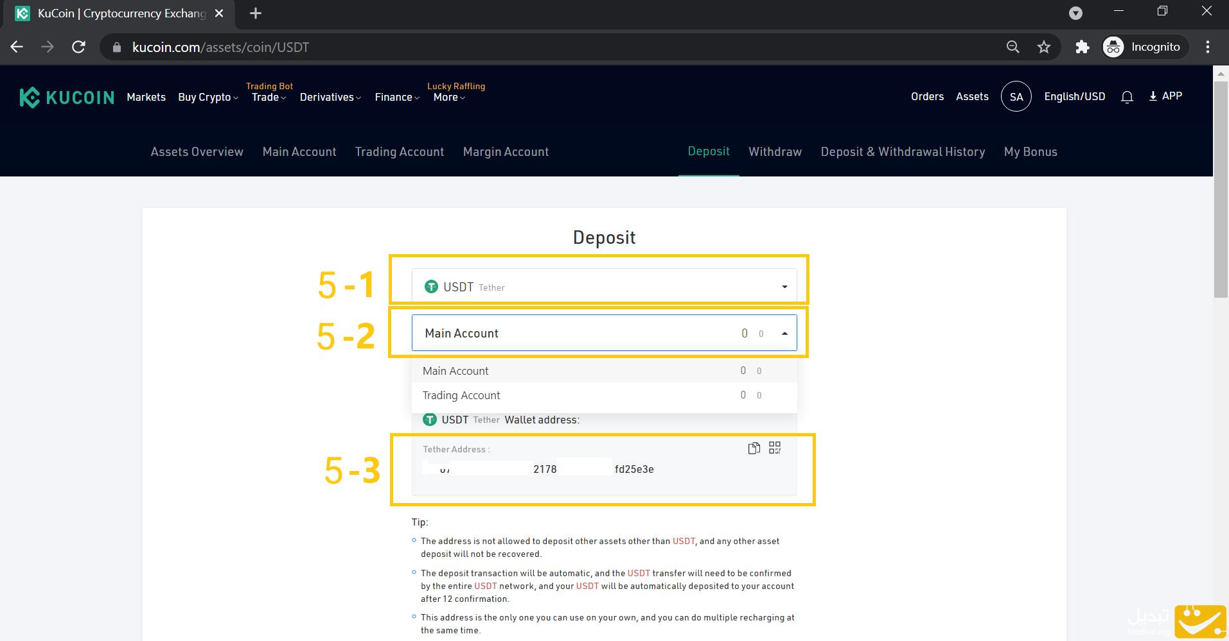The image size is (1229, 641).
Task: Choose Trading Account from the dropdown list
Action: [x=604, y=395]
